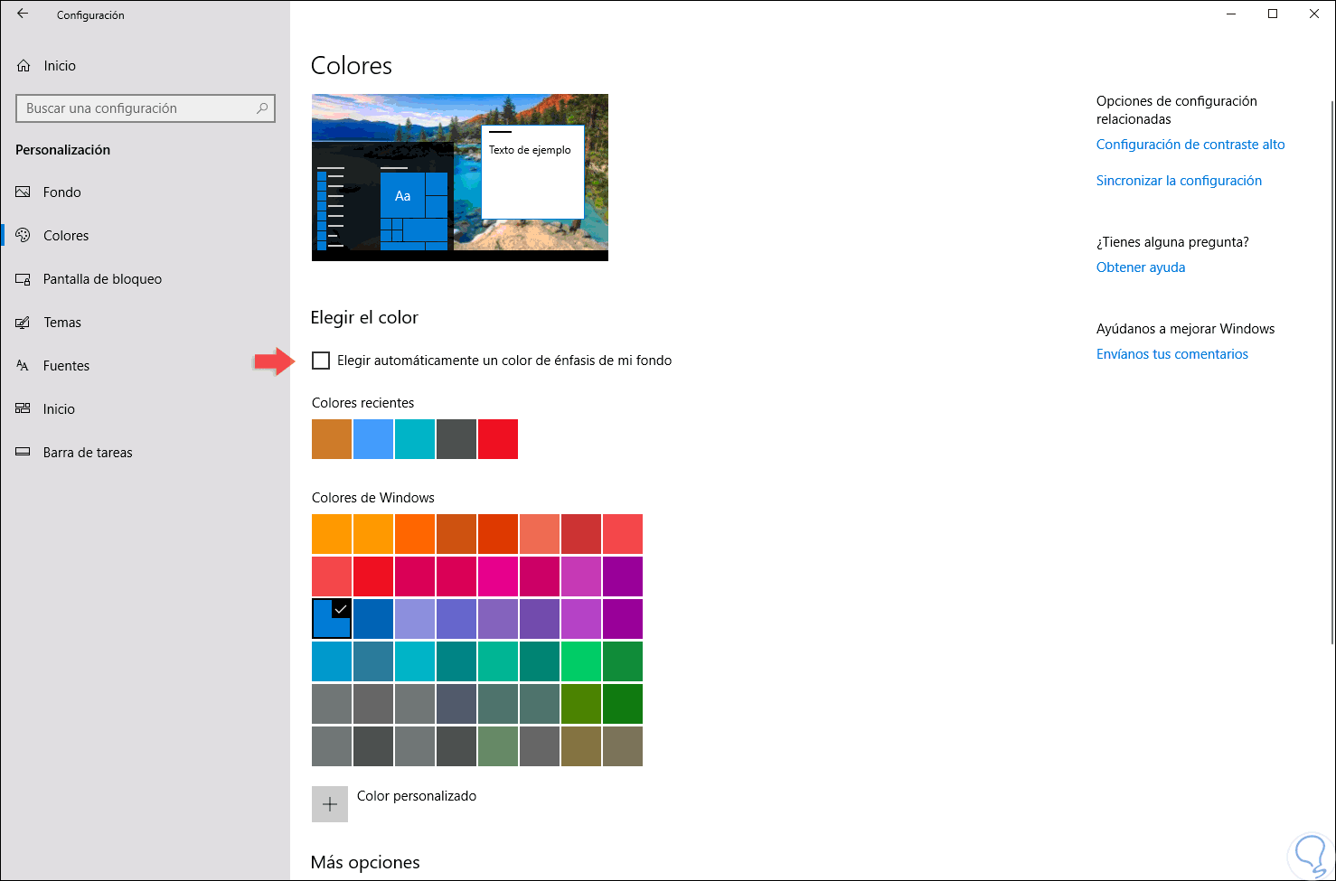Click the Inicio home icon

24,66
